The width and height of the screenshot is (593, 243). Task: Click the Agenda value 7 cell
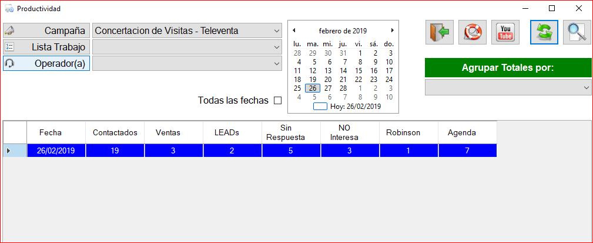point(467,150)
